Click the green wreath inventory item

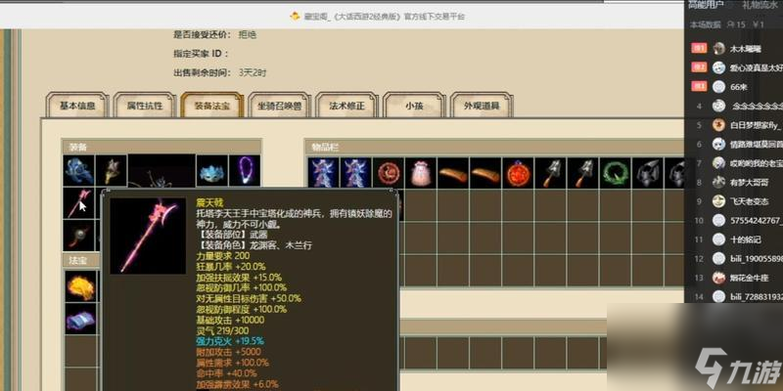coord(616,173)
